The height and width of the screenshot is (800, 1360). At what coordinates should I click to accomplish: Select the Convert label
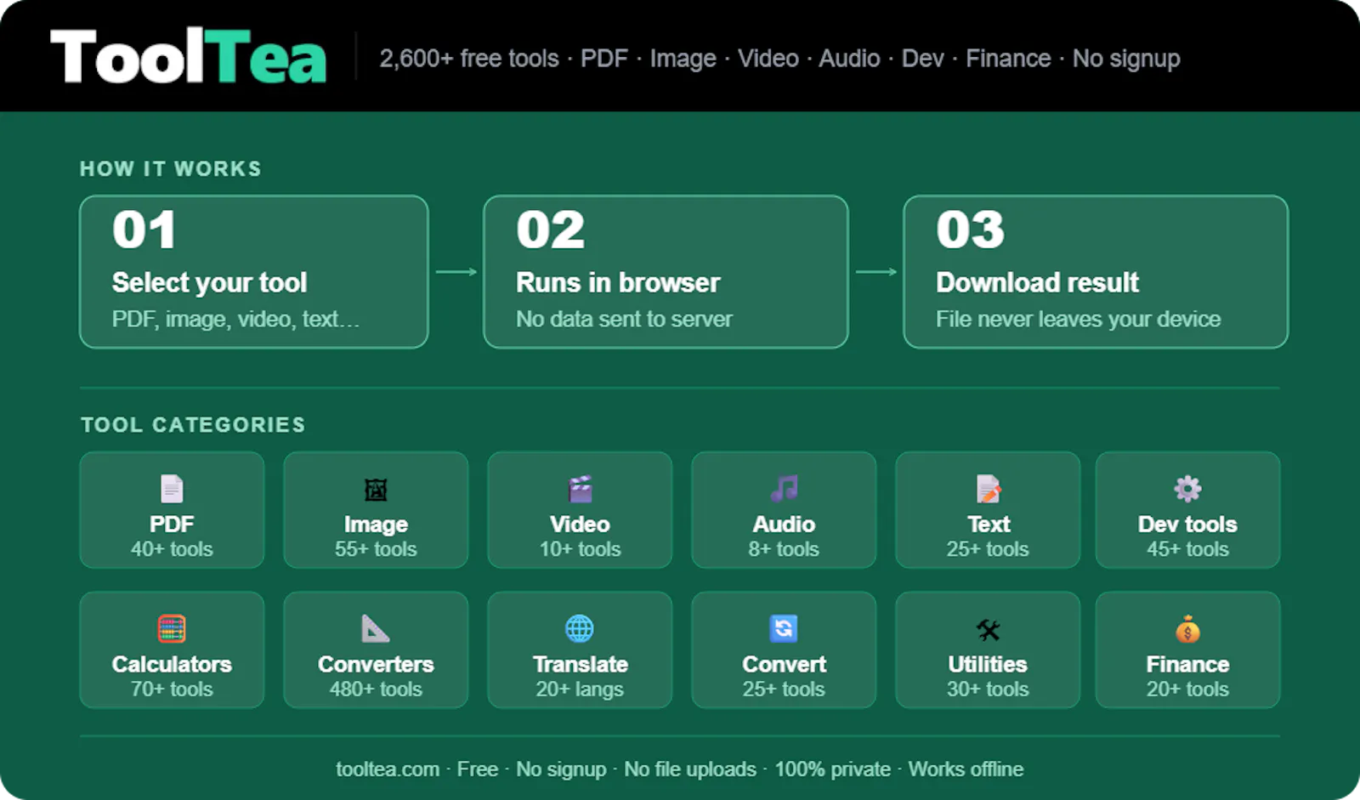click(x=784, y=664)
